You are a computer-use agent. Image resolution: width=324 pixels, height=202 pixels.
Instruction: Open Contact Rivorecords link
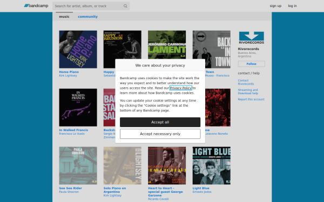pyautogui.click(x=246, y=82)
